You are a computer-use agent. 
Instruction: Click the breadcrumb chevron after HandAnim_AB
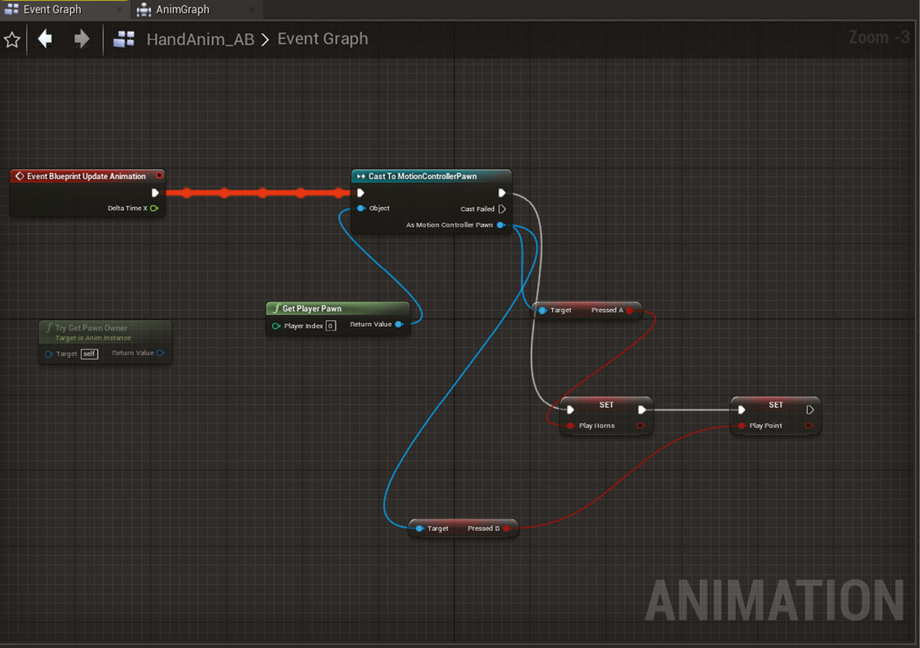(265, 39)
